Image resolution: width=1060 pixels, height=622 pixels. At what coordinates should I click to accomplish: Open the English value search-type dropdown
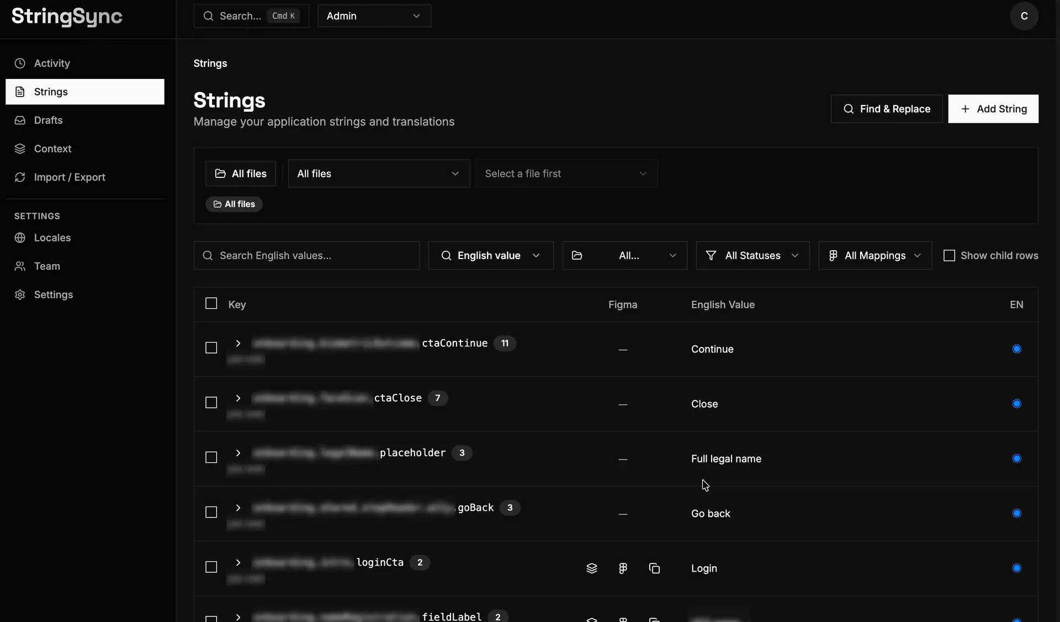click(x=491, y=255)
